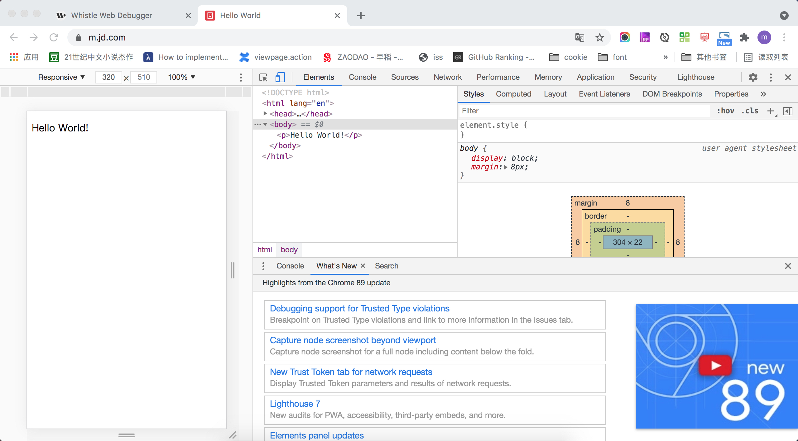Viewport: 798px width, 441px height.
Task: Activate the inspect element picker icon
Action: [263, 77]
